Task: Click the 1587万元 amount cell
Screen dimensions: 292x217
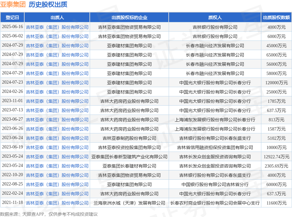Action: pos(276,129)
